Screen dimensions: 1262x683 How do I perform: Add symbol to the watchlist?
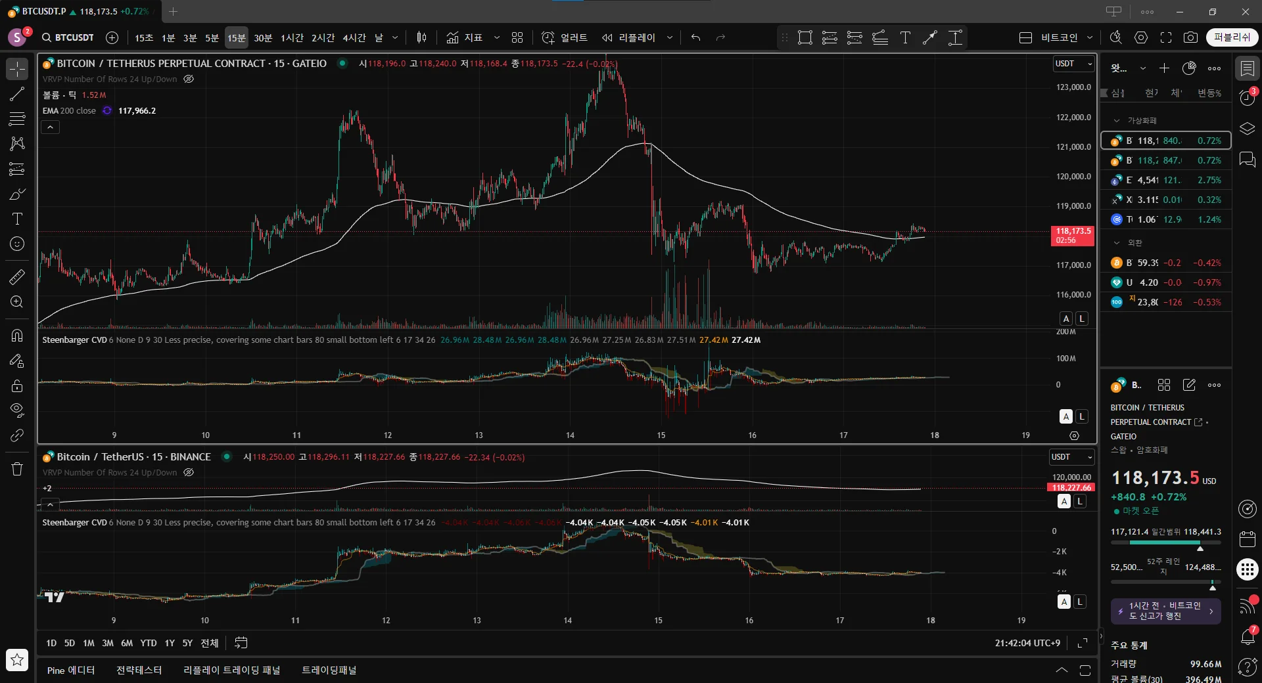click(1164, 68)
